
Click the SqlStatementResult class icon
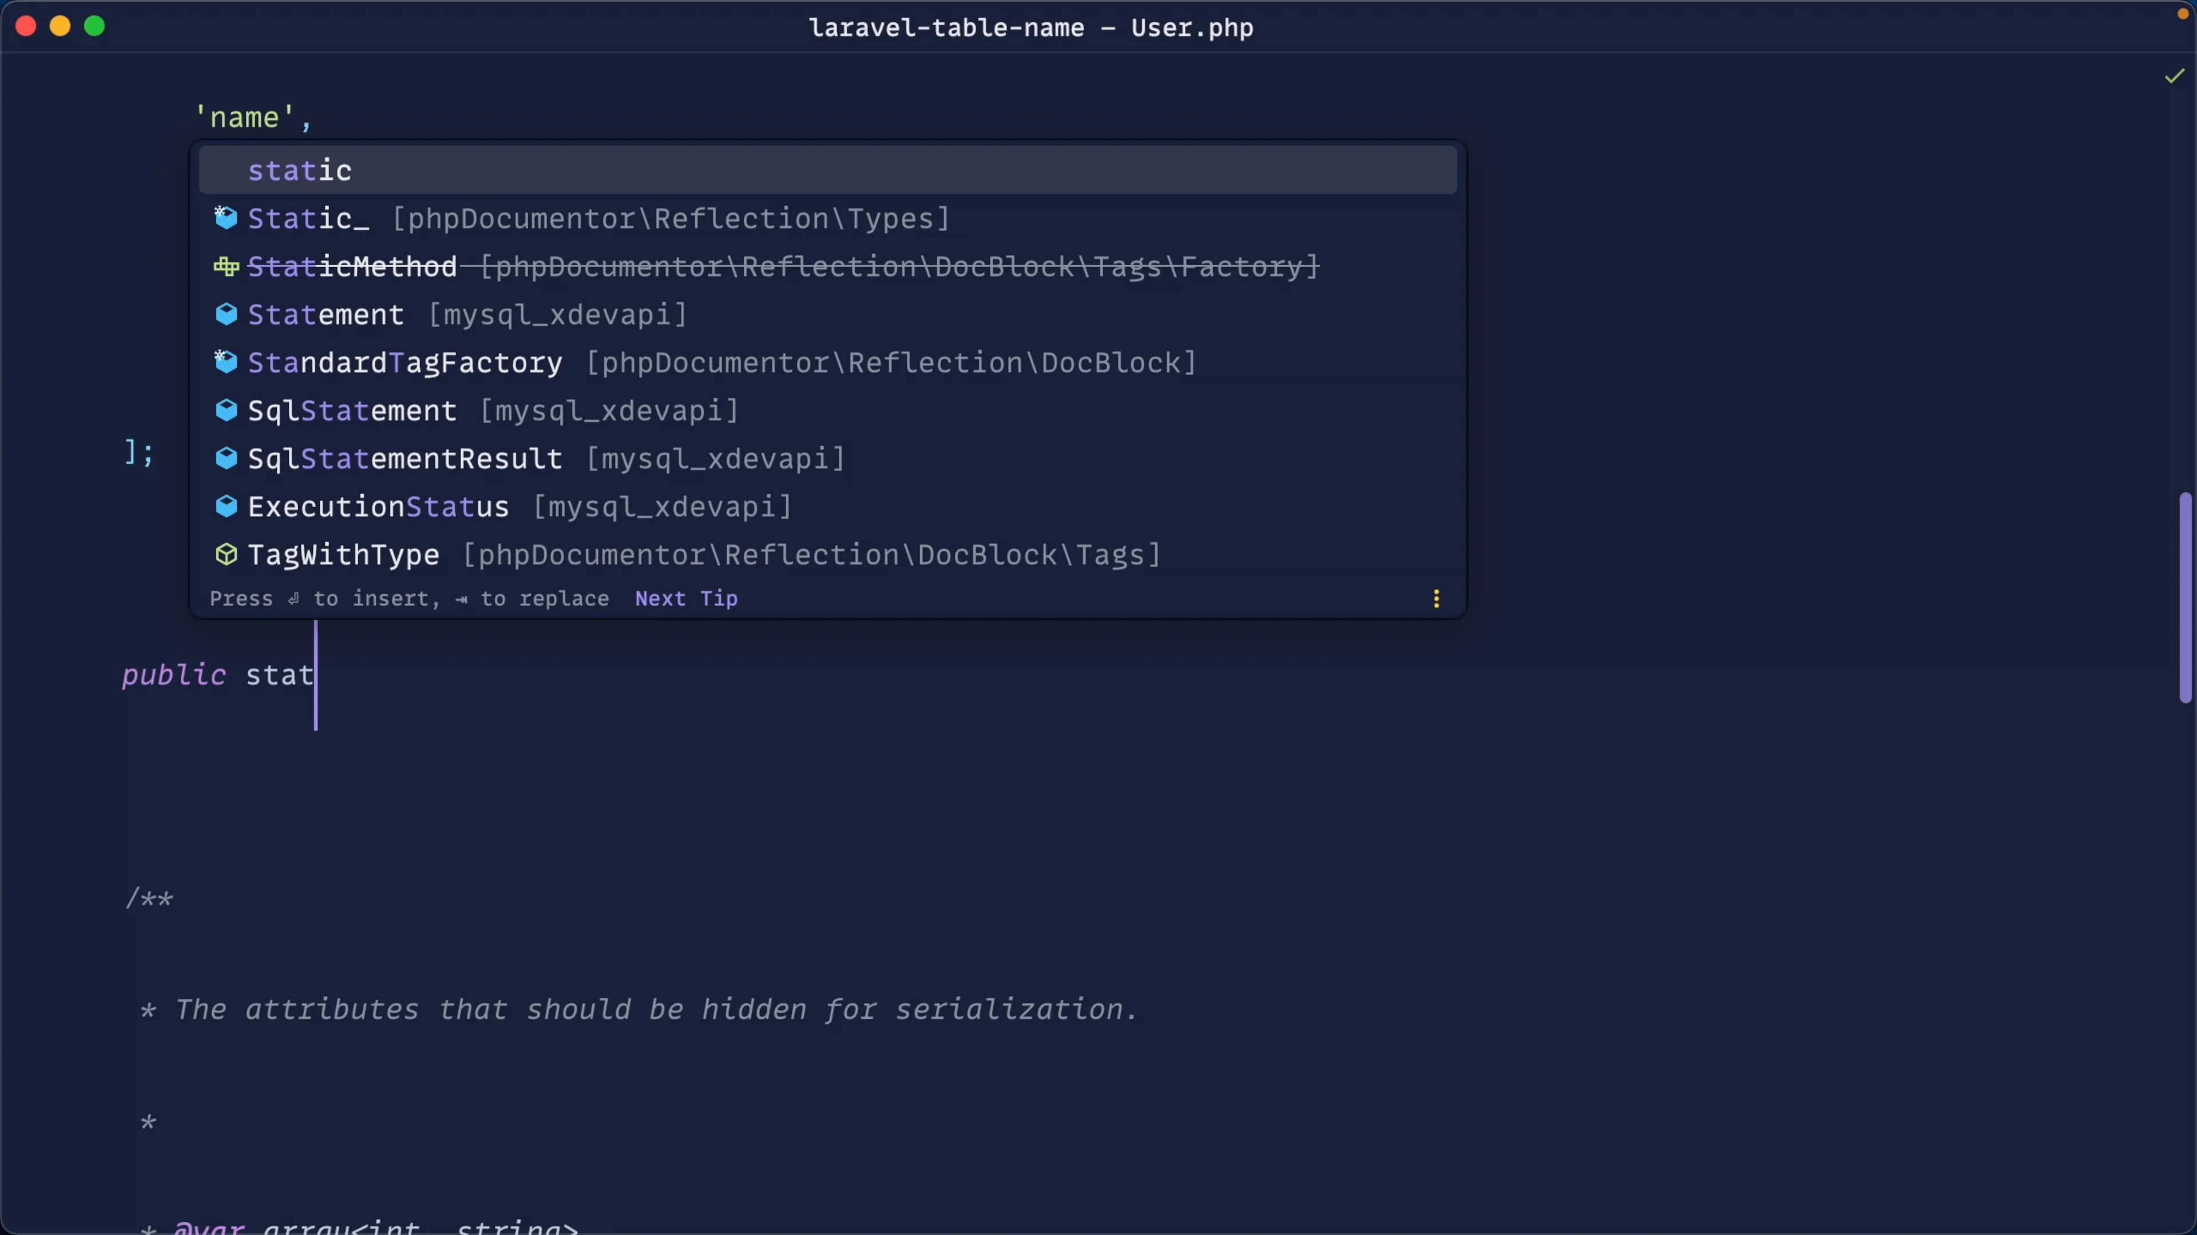[x=226, y=459]
